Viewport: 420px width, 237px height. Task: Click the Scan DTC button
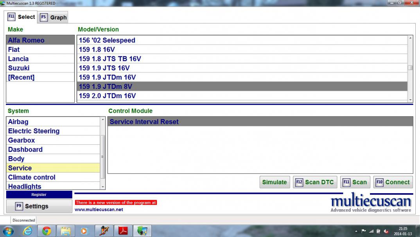tap(315, 182)
